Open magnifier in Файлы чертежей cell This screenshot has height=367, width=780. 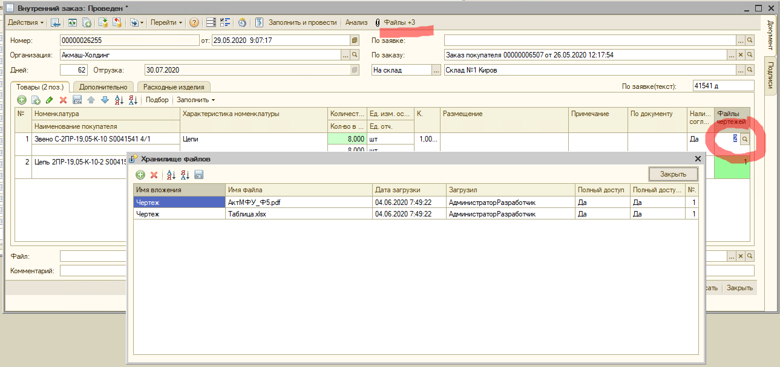[x=745, y=138]
